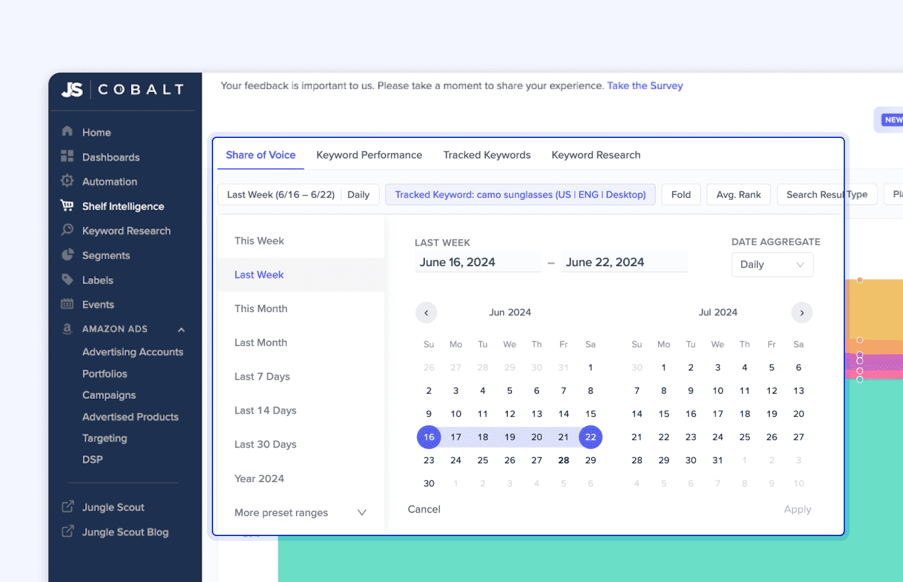Viewport: 903px width, 582px height.
Task: Collapse the Amazon Ads section
Action: [x=181, y=329]
